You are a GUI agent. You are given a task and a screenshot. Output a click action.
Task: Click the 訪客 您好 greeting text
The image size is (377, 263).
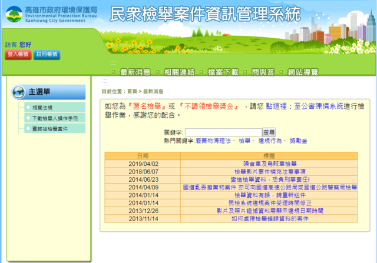coord(18,45)
